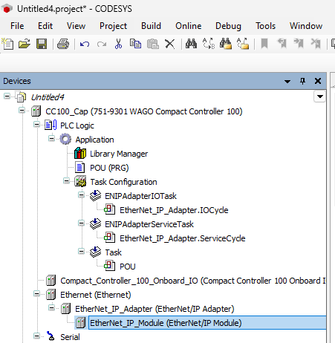This screenshot has width=335, height=343.
Task: Select EtherNet_IP_Adapter (EtherNet/IP Adapter) label
Action: click(x=155, y=309)
